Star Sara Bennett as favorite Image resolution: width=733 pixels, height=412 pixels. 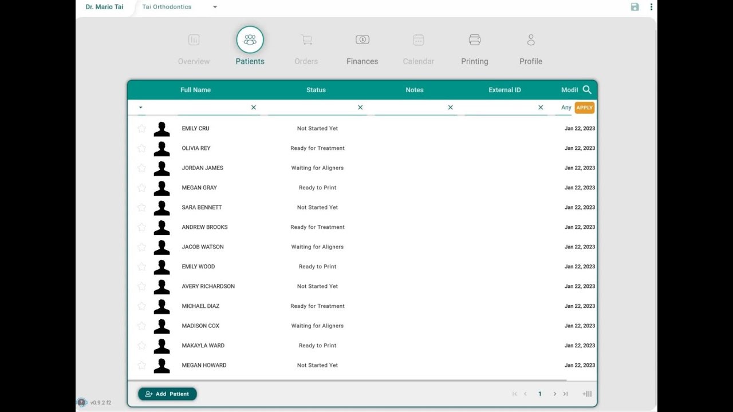(141, 207)
